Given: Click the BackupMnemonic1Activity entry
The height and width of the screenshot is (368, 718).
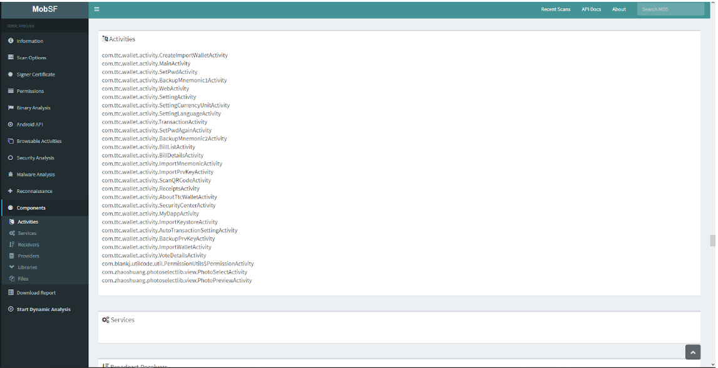Looking at the screenshot, I should [165, 81].
